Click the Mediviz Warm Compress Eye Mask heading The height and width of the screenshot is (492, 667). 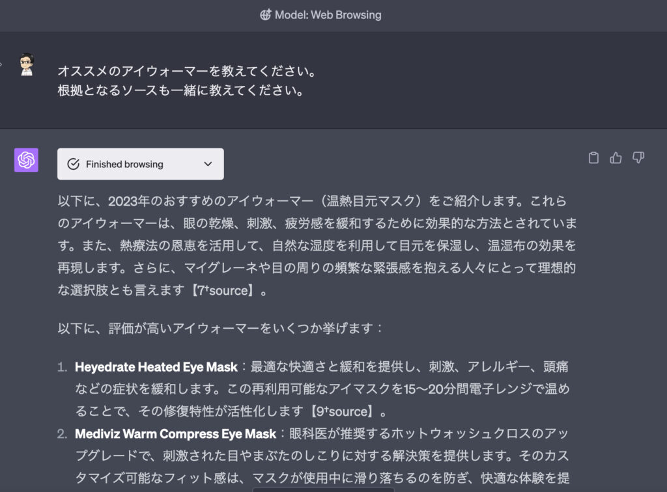click(175, 434)
